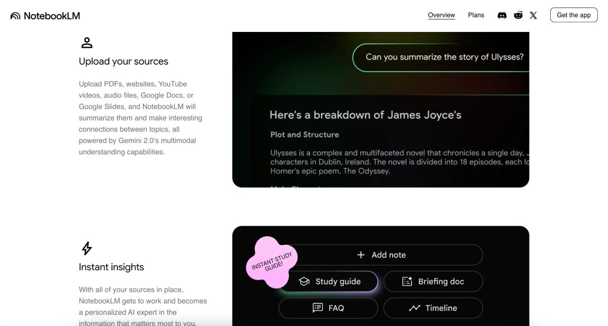This screenshot has width=608, height=326.
Task: Click the Ulysses summary question field
Action: (x=444, y=57)
